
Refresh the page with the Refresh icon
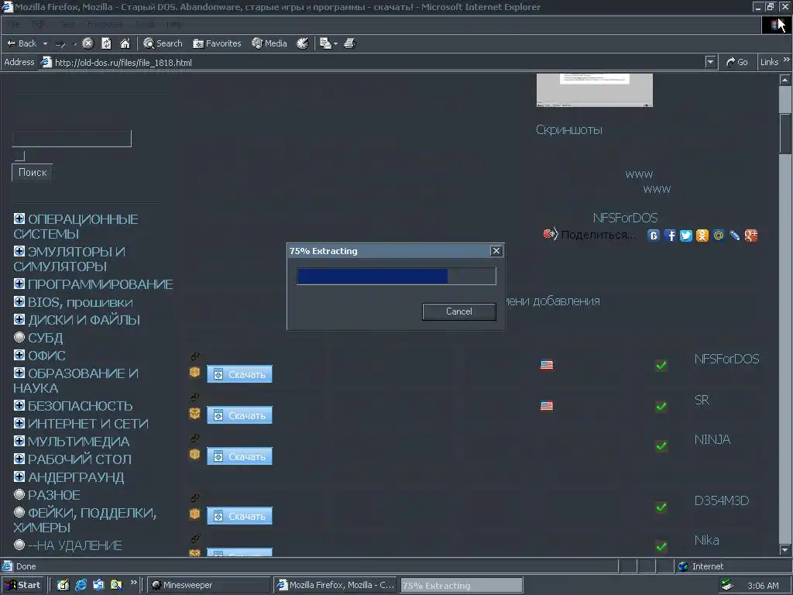tap(106, 43)
